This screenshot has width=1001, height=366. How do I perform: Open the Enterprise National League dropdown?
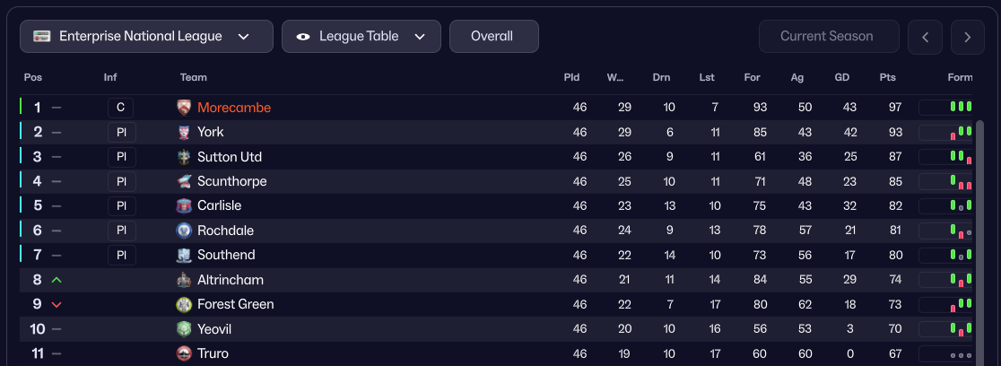146,37
